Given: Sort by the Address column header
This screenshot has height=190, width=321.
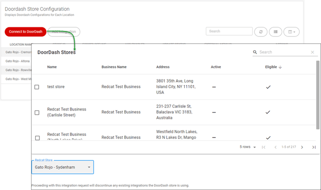Looking at the screenshot, I should [x=163, y=67].
